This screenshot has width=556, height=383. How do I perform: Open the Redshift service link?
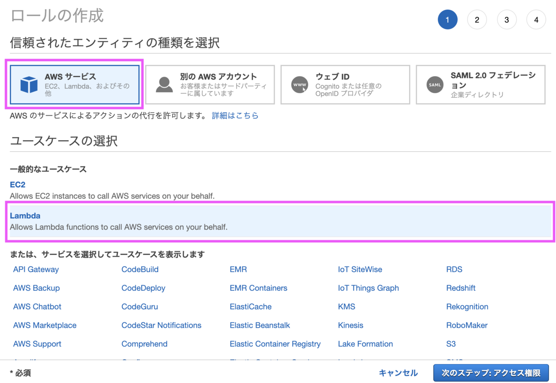point(461,288)
